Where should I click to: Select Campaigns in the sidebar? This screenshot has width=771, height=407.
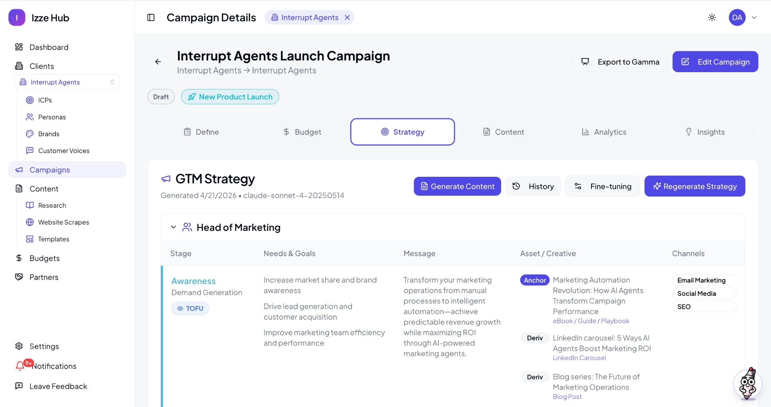click(67, 170)
